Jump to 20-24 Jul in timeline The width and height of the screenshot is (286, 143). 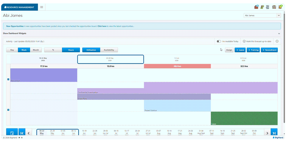pos(137,133)
